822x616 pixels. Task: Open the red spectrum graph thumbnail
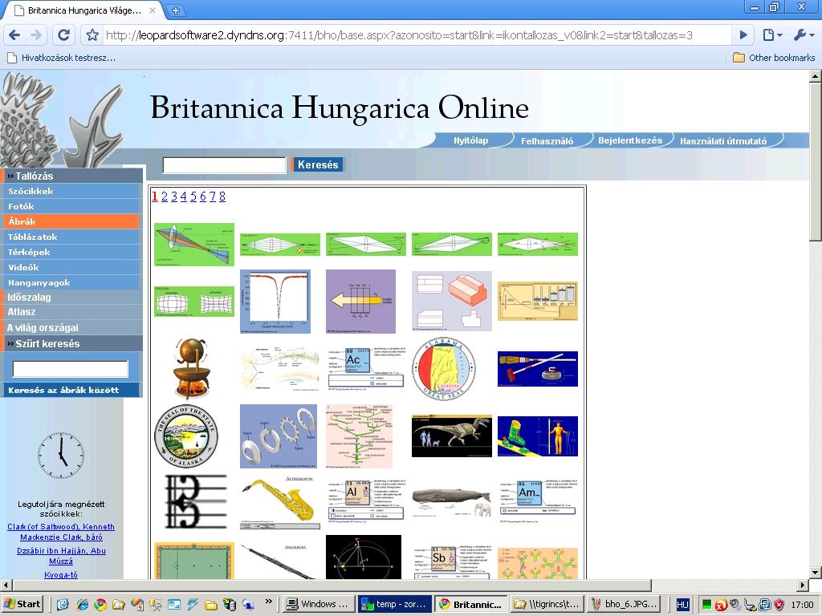point(275,302)
